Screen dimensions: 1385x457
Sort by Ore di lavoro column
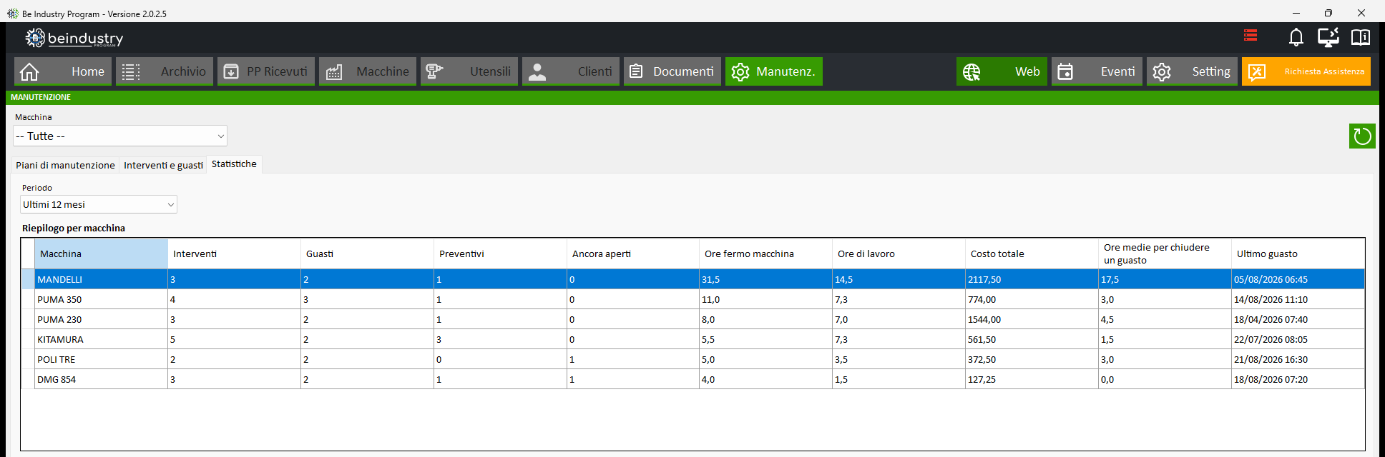click(899, 253)
